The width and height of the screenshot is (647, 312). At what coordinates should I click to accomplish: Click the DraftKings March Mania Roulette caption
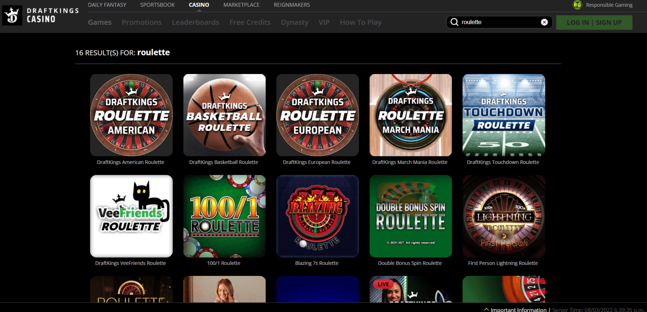point(410,162)
